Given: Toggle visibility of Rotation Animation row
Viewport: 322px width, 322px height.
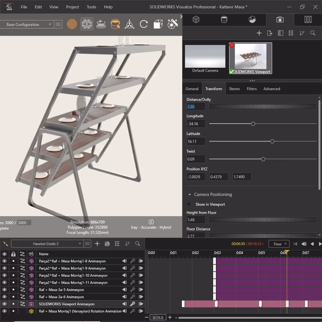Looking at the screenshot, I should pos(4,311).
